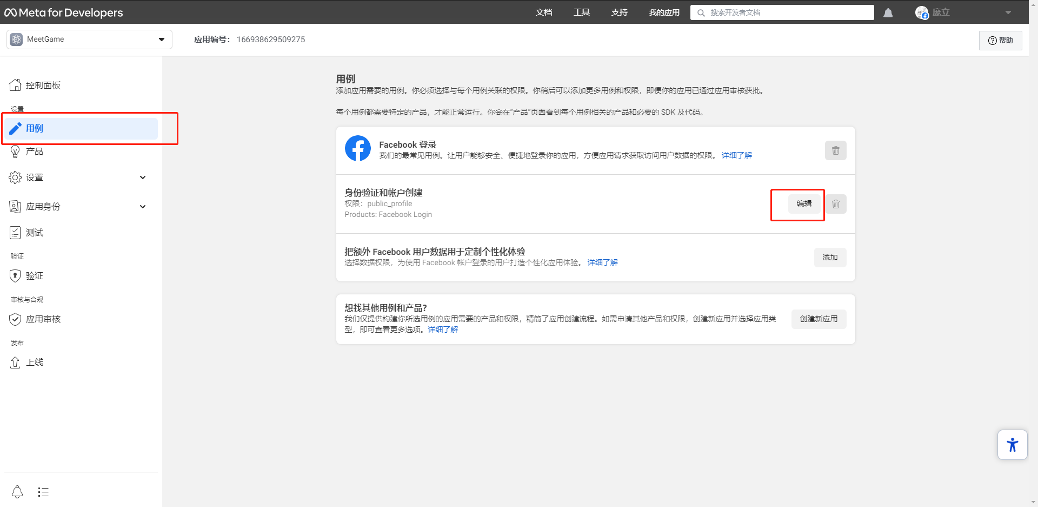The image size is (1038, 507).
Task: Click the dashboard house icon
Action: tap(15, 85)
